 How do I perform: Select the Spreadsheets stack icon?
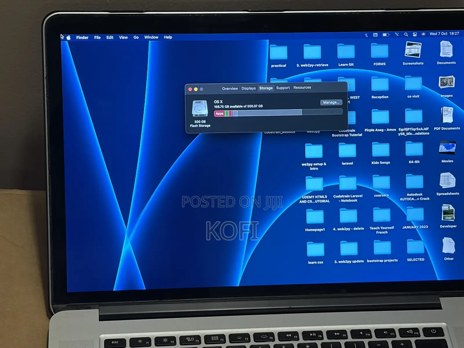tap(447, 181)
